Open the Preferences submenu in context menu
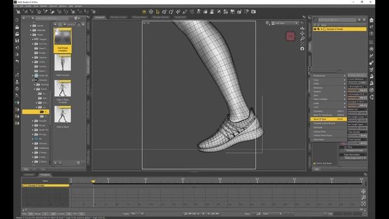Image resolution: width=389 pixels, height=219 pixels. [x=328, y=75]
